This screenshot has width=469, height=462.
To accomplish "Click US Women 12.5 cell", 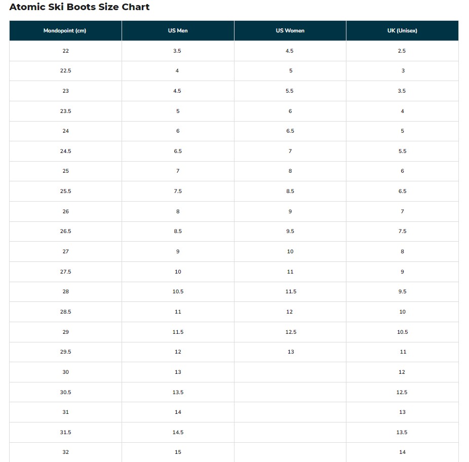I will pyautogui.click(x=291, y=332).
